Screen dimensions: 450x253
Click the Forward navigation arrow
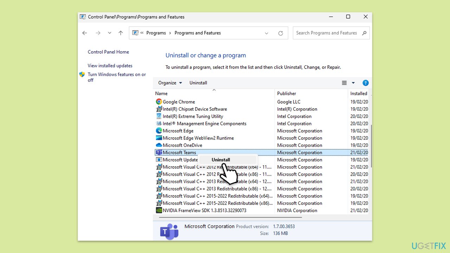point(98,33)
